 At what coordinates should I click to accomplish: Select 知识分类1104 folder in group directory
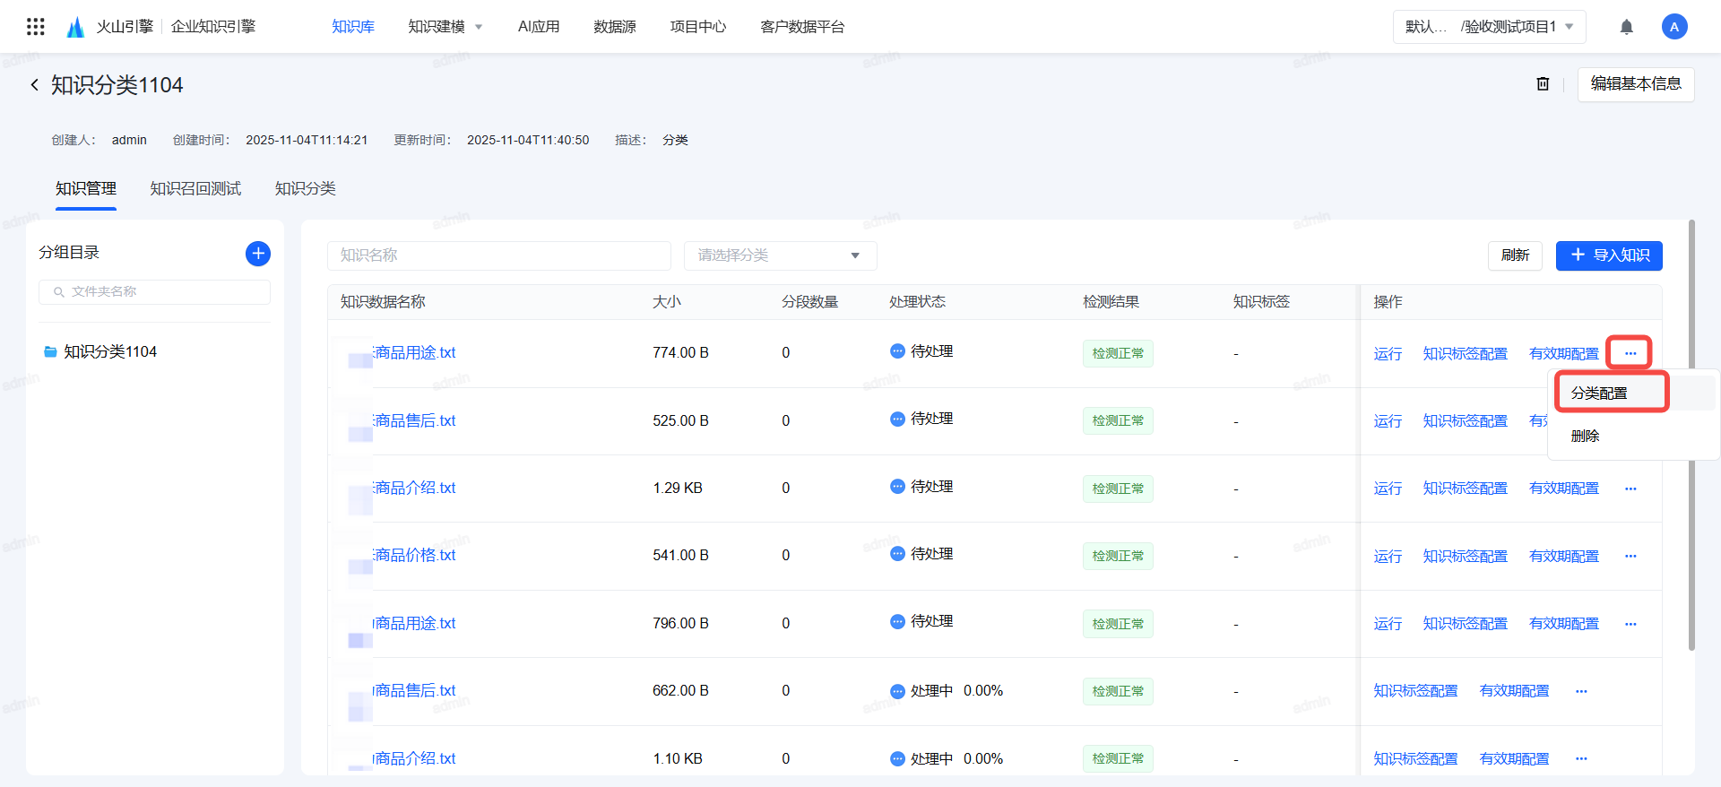[110, 352]
